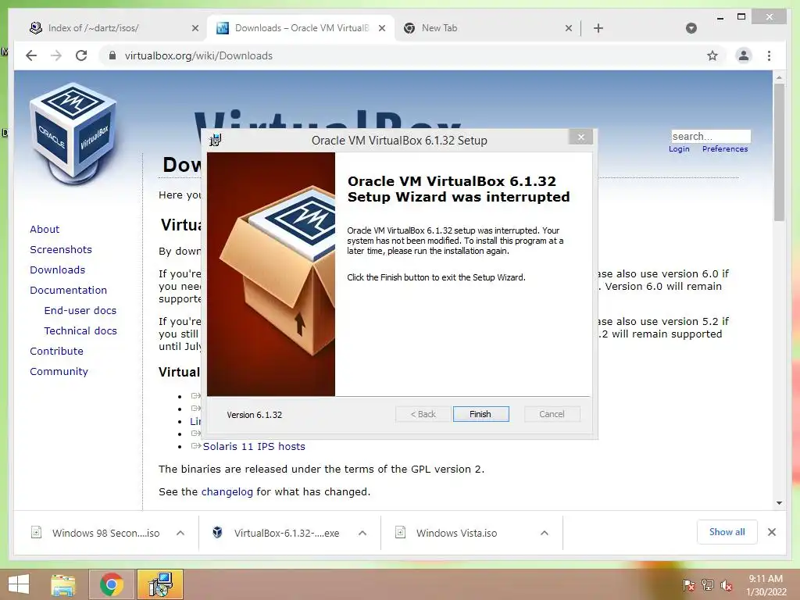The image size is (800, 600).
Task: Open the Contribute sidebar link
Action: (x=56, y=352)
